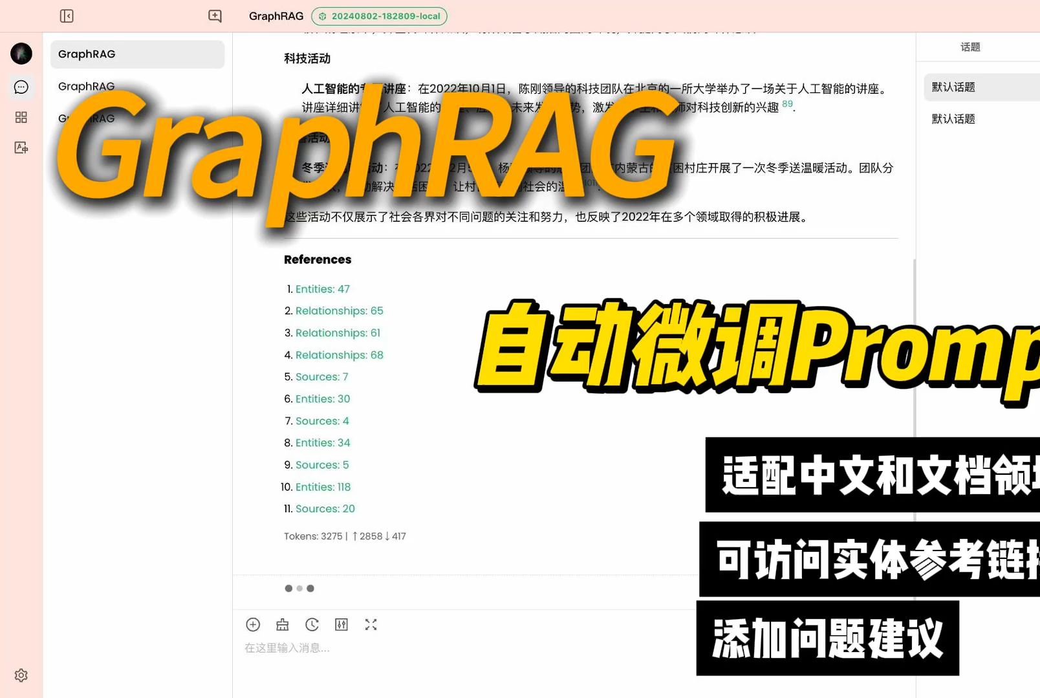Open reference Sources: 7
This screenshot has height=698, width=1040.
coord(322,377)
